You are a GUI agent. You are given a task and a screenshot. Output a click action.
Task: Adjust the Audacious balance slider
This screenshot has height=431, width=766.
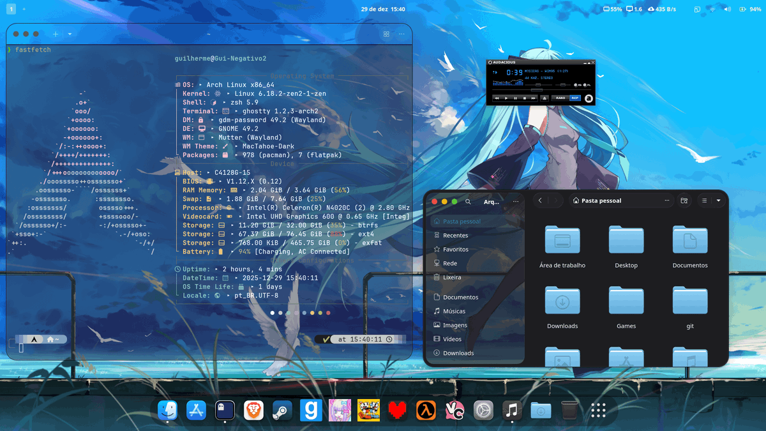pos(563,85)
